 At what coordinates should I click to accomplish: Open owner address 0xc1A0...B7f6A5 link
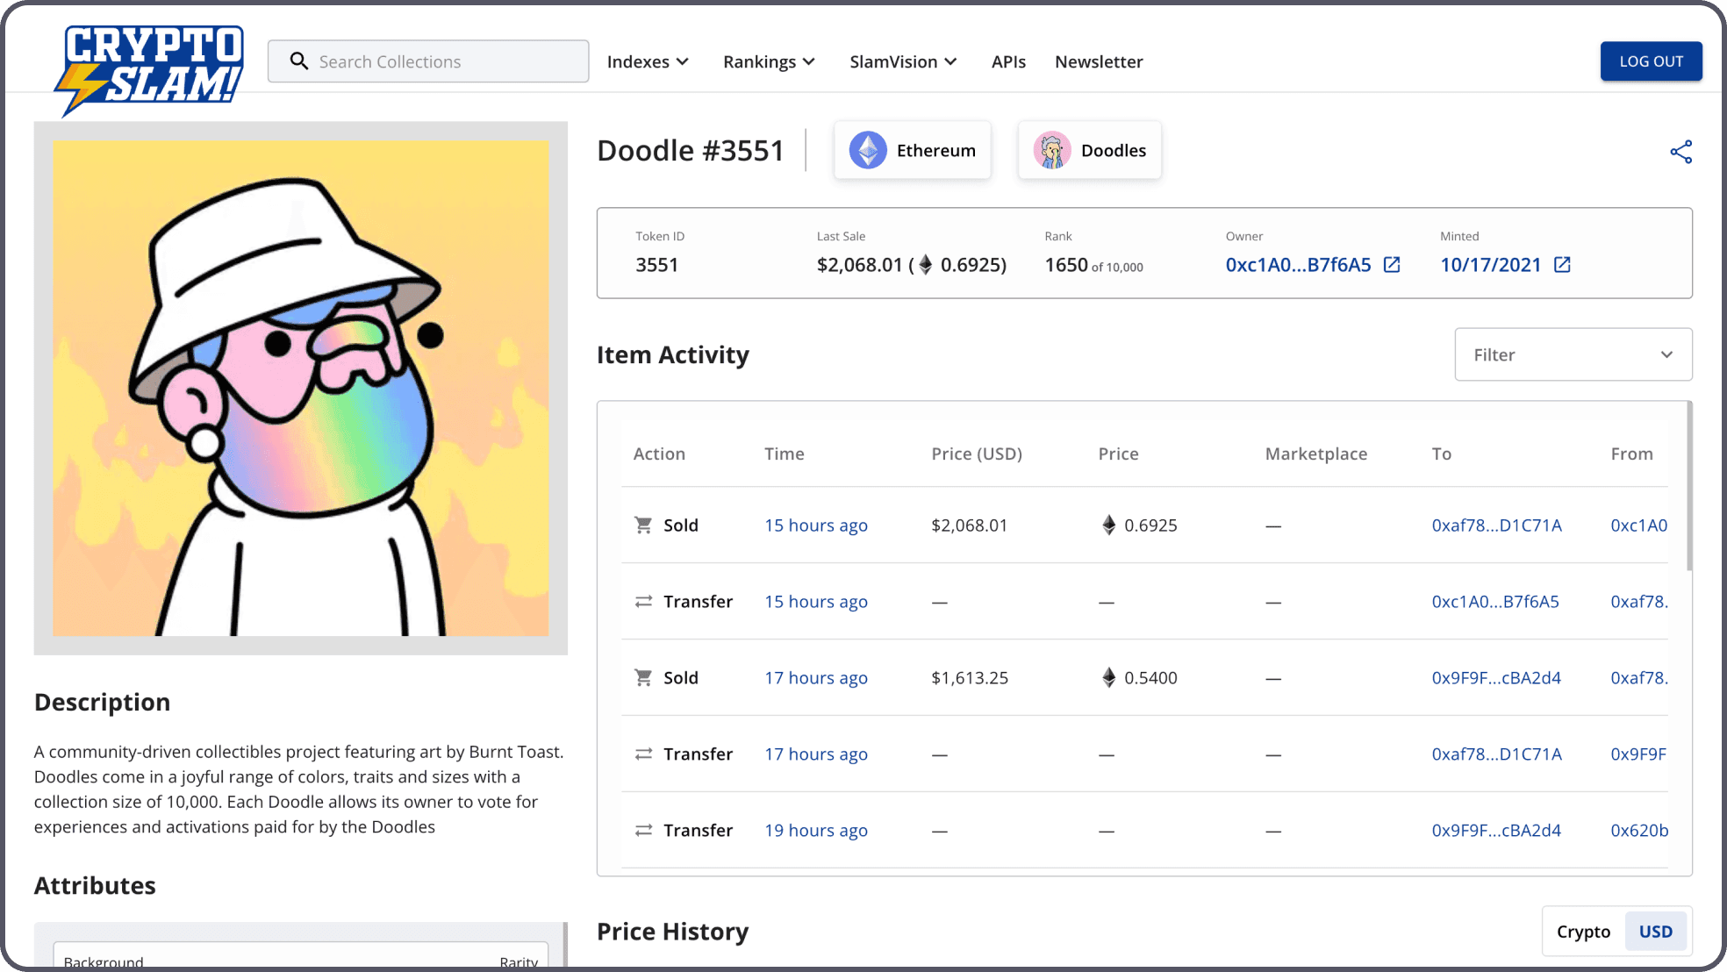(1298, 265)
